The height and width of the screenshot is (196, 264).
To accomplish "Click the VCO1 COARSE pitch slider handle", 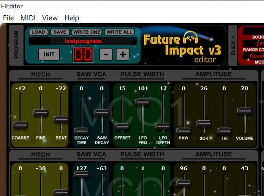I will point(20,125).
